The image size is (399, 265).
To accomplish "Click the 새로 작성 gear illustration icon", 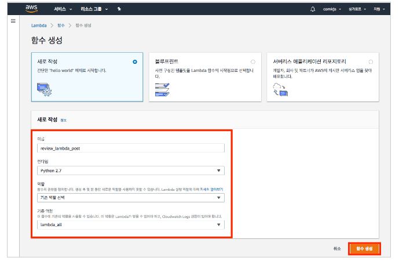I will coord(44,89).
